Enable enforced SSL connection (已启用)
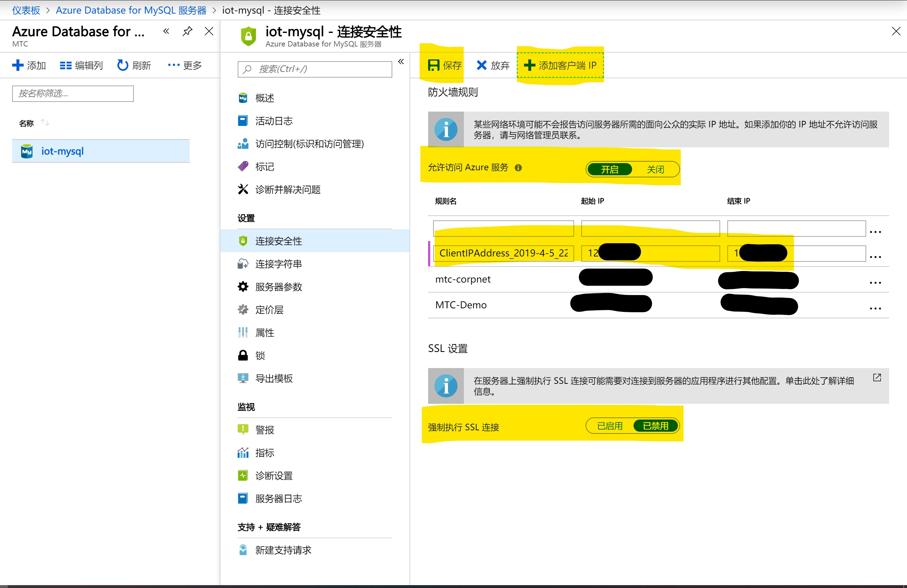Screen dimensions: 907x588 click(x=609, y=426)
